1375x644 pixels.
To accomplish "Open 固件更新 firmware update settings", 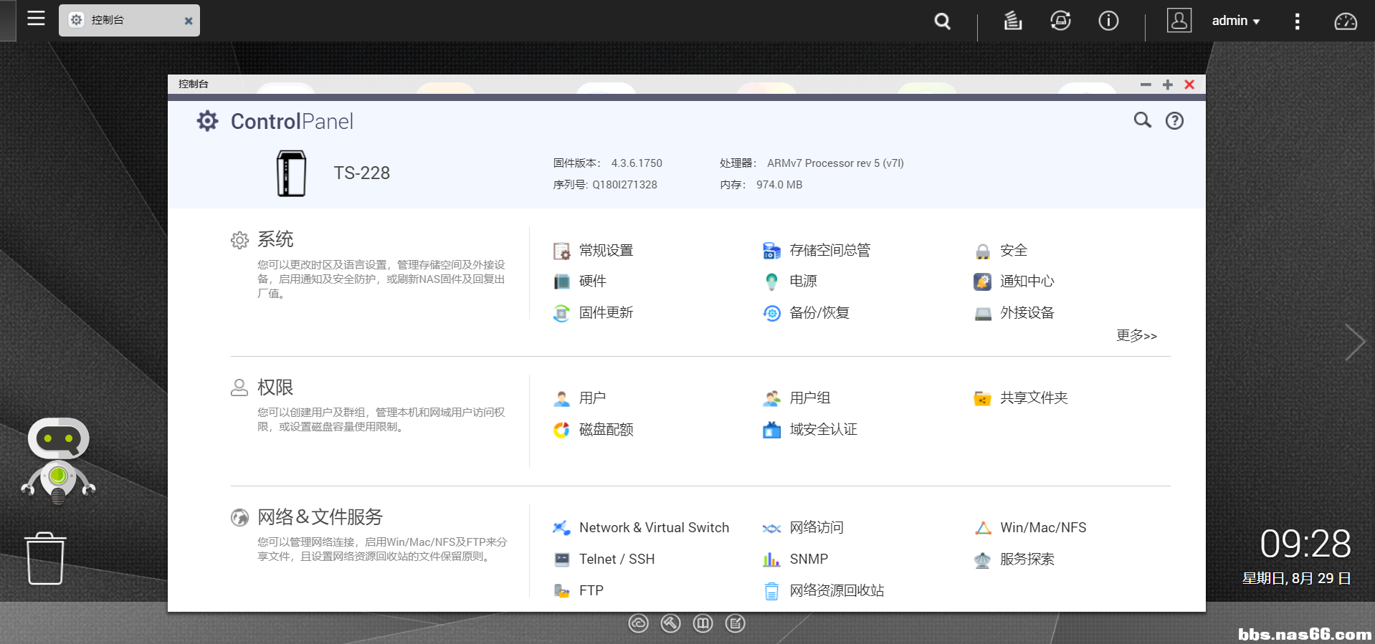I will [x=605, y=313].
